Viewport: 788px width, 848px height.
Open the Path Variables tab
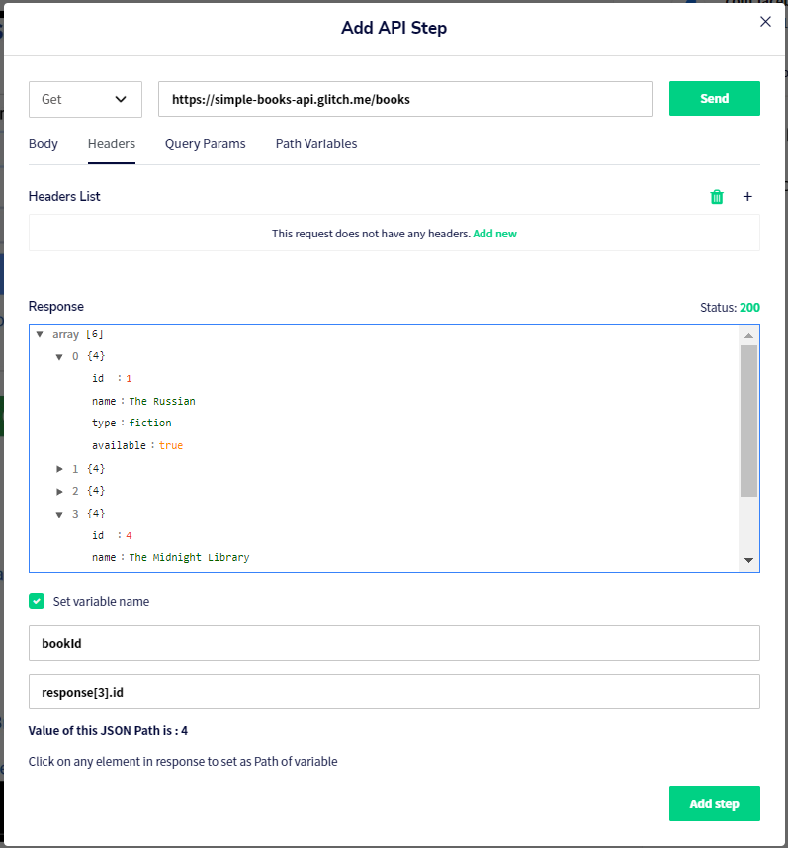tap(316, 143)
